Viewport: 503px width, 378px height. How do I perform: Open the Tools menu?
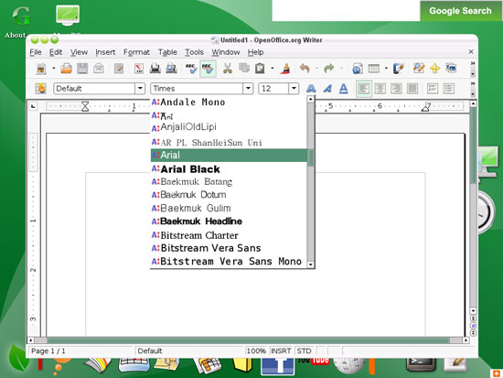click(x=194, y=52)
